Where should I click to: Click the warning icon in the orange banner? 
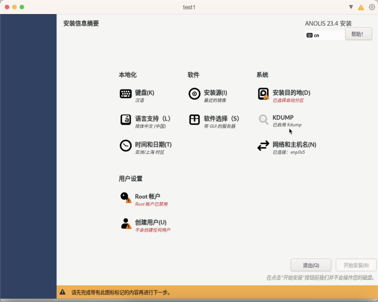click(x=63, y=292)
